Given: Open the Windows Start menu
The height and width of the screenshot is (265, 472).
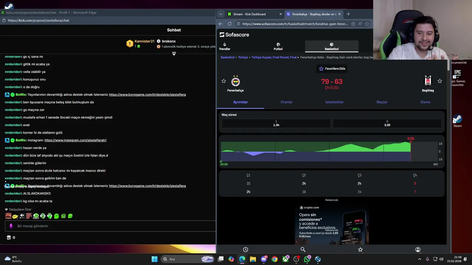Looking at the screenshot, I should pos(155,259).
